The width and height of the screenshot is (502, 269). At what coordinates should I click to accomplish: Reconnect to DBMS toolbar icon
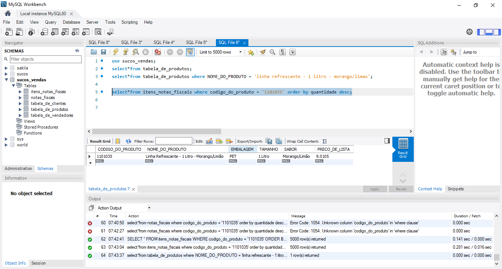[110, 32]
